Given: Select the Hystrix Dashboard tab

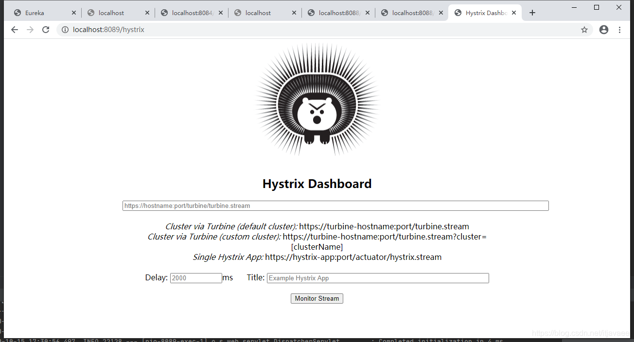Looking at the screenshot, I should pos(485,13).
